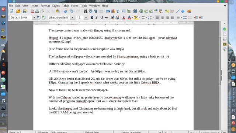Screen dimensions: 236x133
Task: Expand the Liberation Serif font dropdown
Action: [72, 17]
